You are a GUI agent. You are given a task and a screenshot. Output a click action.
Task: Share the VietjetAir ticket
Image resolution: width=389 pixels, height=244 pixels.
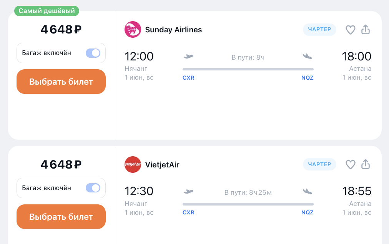(x=366, y=164)
